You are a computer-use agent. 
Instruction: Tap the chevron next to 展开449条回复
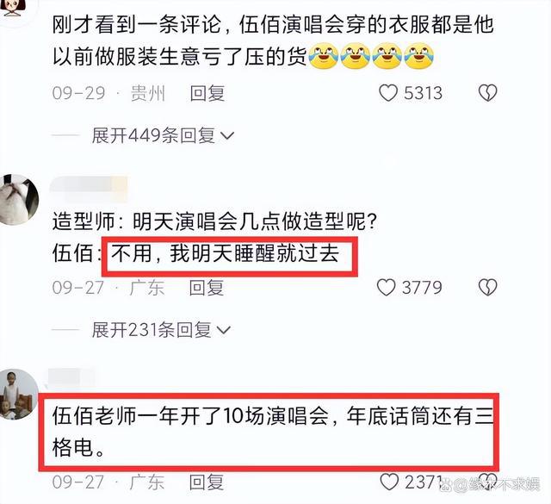(227, 136)
